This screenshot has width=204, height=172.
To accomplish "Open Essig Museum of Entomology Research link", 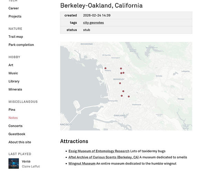I will tap(99, 151).
